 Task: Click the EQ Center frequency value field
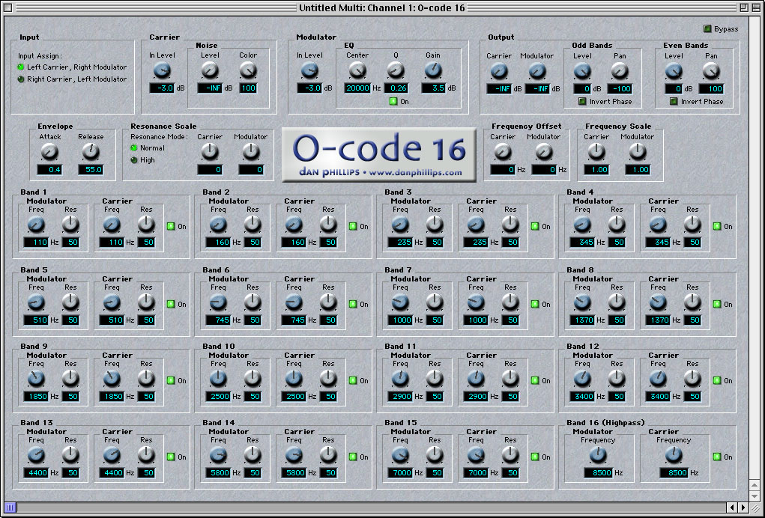pyautogui.click(x=357, y=88)
